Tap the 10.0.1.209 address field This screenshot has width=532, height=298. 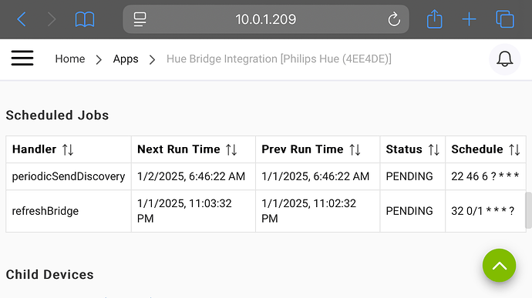[x=266, y=19]
